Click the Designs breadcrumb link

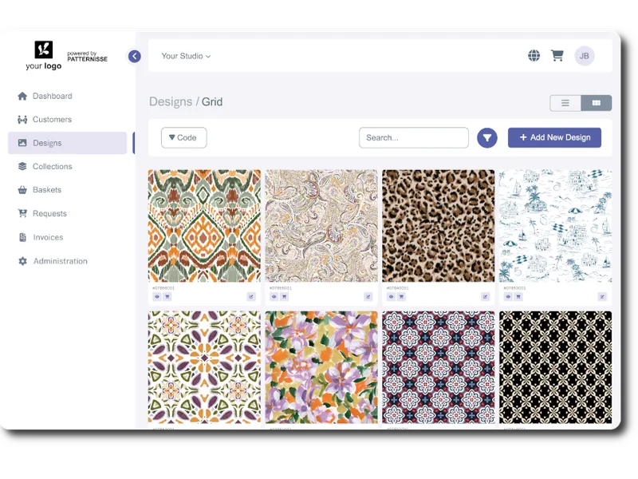[171, 102]
